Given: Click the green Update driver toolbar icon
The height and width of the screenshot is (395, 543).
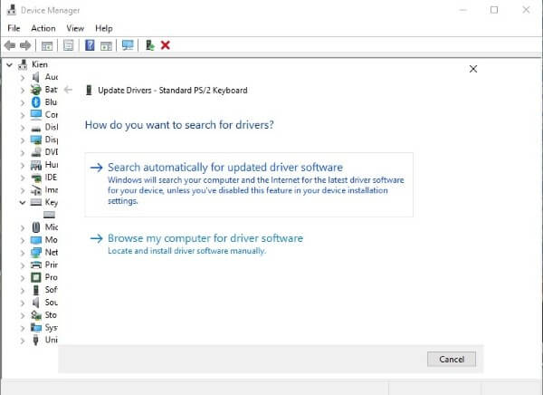Looking at the screenshot, I should tap(149, 45).
